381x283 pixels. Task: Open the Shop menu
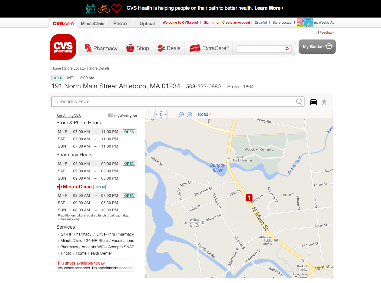click(137, 48)
